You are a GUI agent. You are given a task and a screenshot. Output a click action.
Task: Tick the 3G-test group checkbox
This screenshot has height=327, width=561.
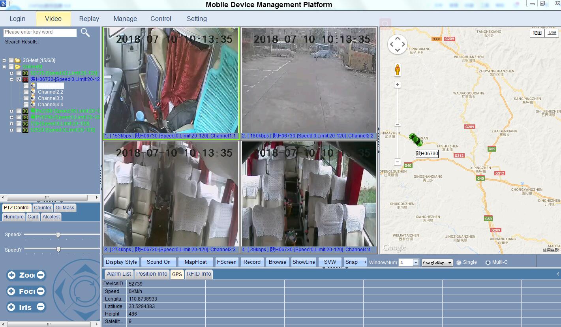(x=11, y=60)
